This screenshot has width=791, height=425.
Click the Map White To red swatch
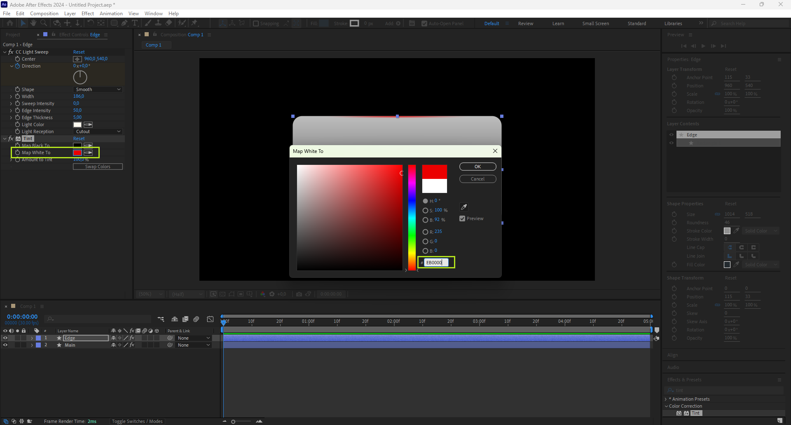(x=77, y=153)
